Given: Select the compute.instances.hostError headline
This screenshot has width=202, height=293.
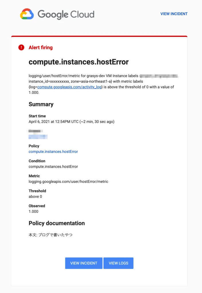Looking at the screenshot, I should (x=79, y=62).
